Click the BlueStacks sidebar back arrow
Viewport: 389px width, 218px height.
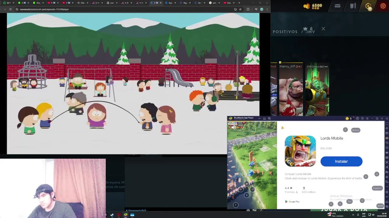(387, 197)
